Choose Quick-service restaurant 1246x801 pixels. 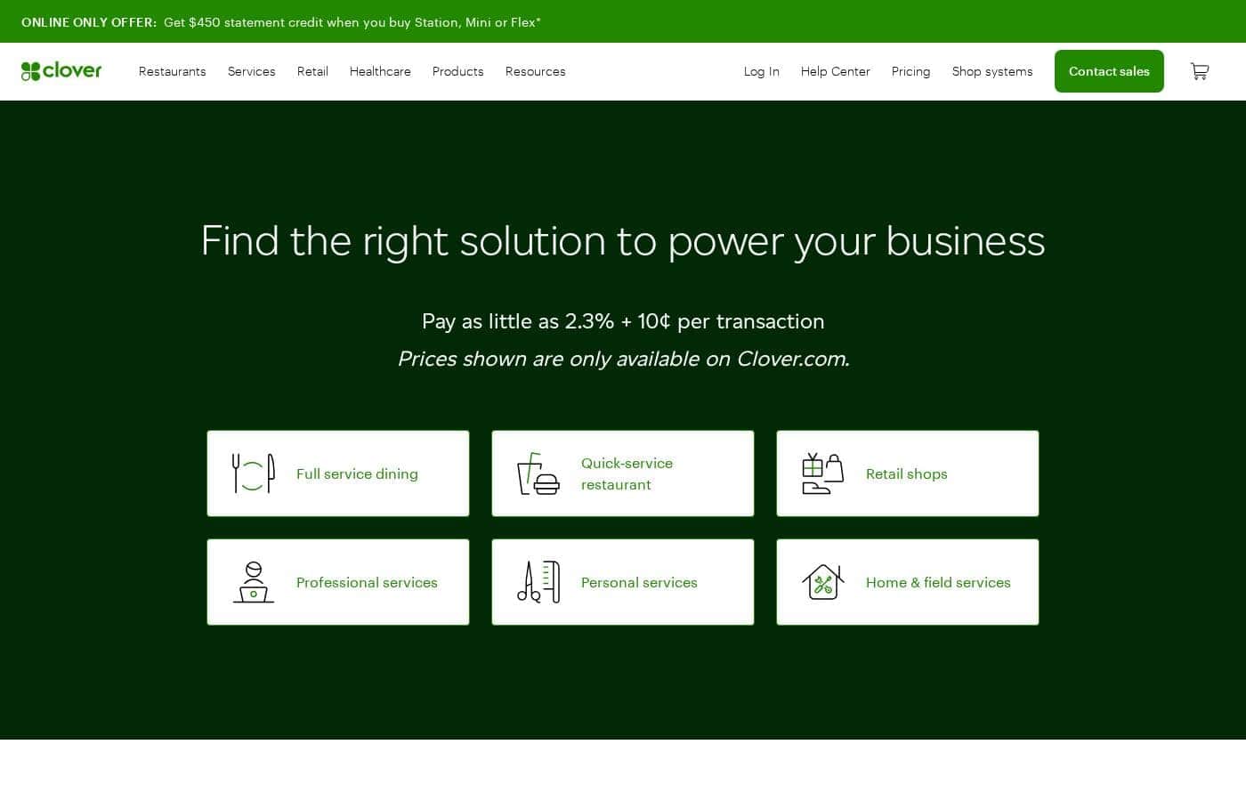(623, 473)
